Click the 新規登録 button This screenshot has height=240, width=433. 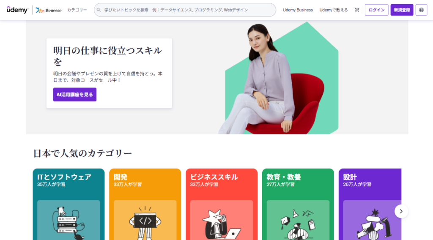point(402,10)
